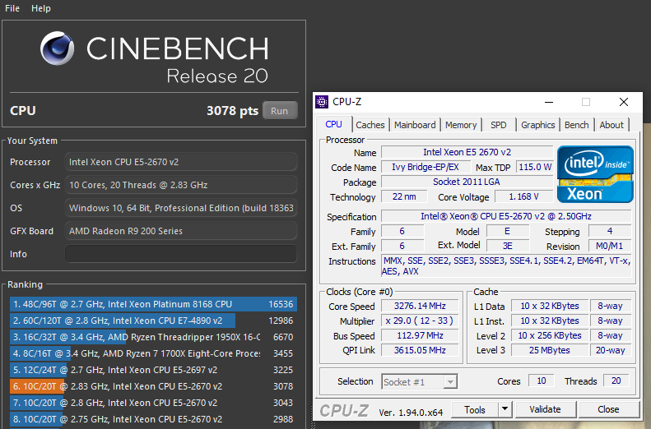This screenshot has width=651, height=429.
Task: Click the Validate button
Action: pyautogui.click(x=545, y=409)
